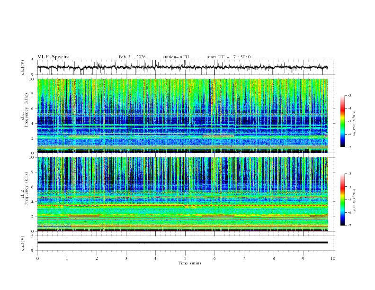
Task: Click the 5-minute tick label on time axis
Action: point(185,258)
